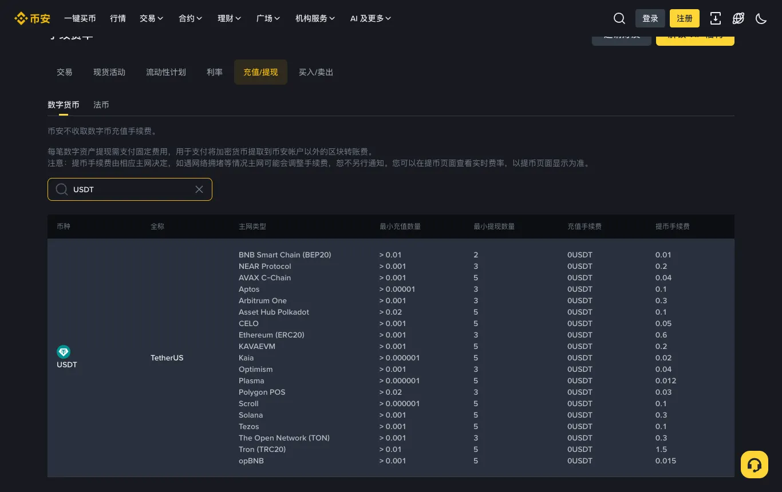Viewport: 782px width, 492px height.
Task: Select the 数字货币 sub-tab
Action: [64, 105]
